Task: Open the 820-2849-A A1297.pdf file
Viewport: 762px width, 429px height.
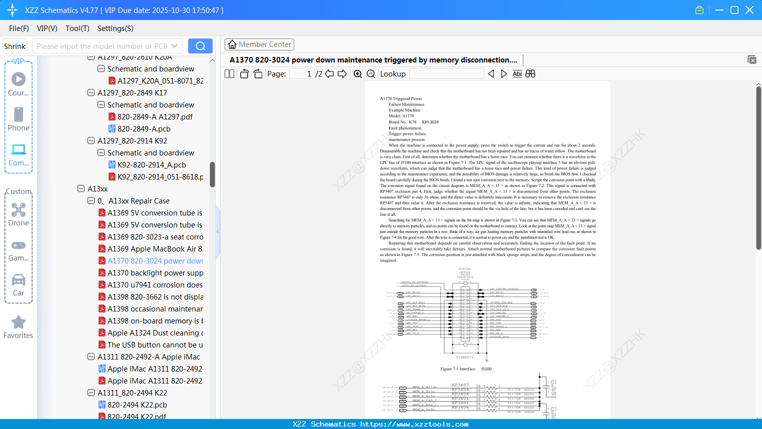Action: pyautogui.click(x=151, y=116)
